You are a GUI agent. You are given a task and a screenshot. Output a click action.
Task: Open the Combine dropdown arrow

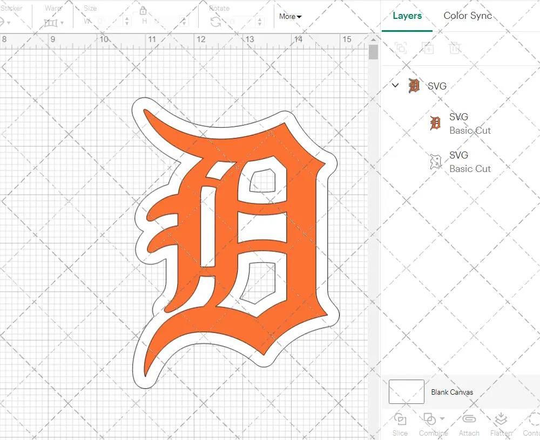[443, 419]
